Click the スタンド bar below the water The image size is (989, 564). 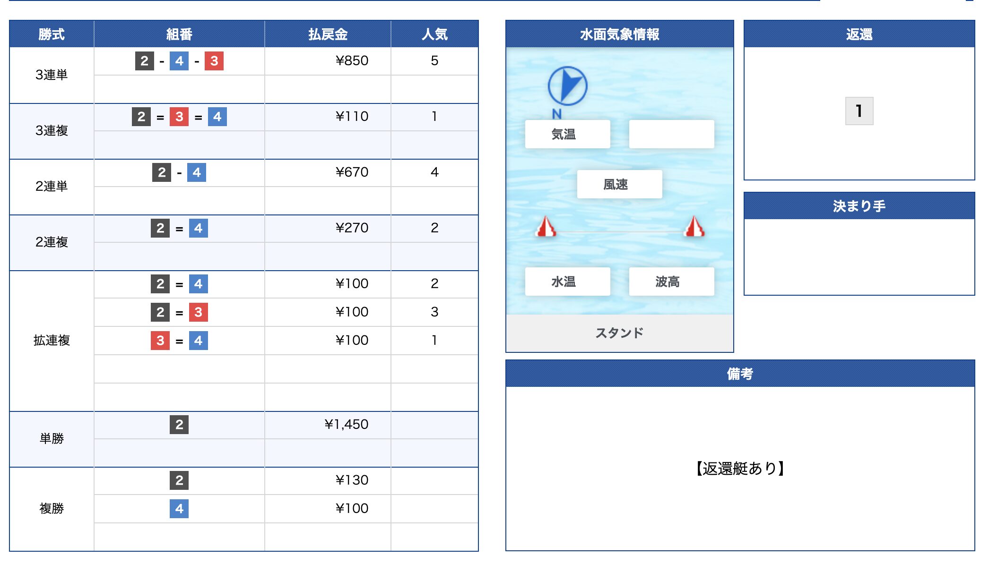coord(619,333)
